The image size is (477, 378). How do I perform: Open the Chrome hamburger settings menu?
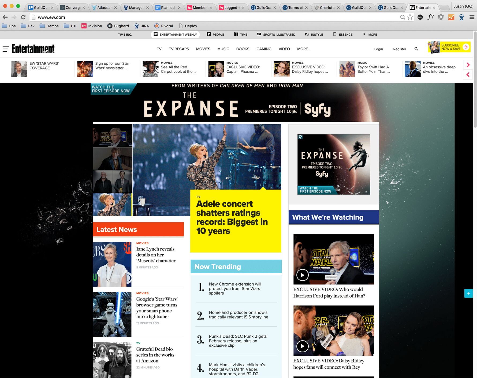(472, 17)
